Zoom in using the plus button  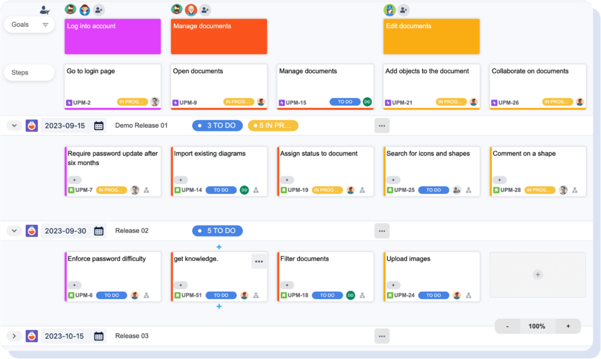pos(567,327)
